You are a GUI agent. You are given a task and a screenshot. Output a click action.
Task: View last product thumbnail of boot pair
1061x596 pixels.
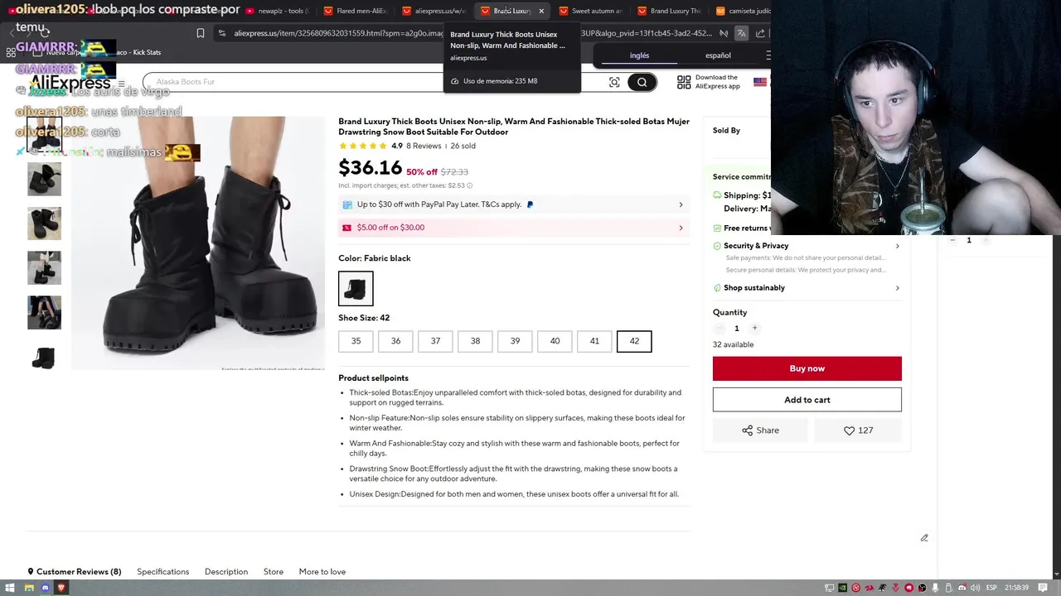[44, 358]
